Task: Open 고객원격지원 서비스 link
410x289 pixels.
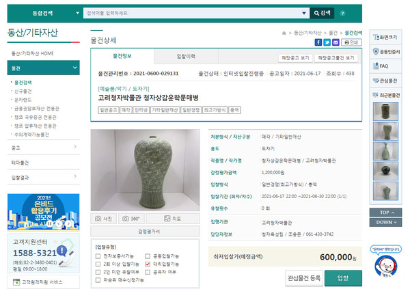Action: coord(44,282)
